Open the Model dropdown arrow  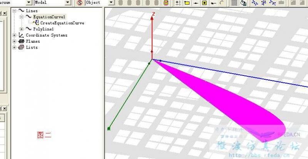pos(68,3)
